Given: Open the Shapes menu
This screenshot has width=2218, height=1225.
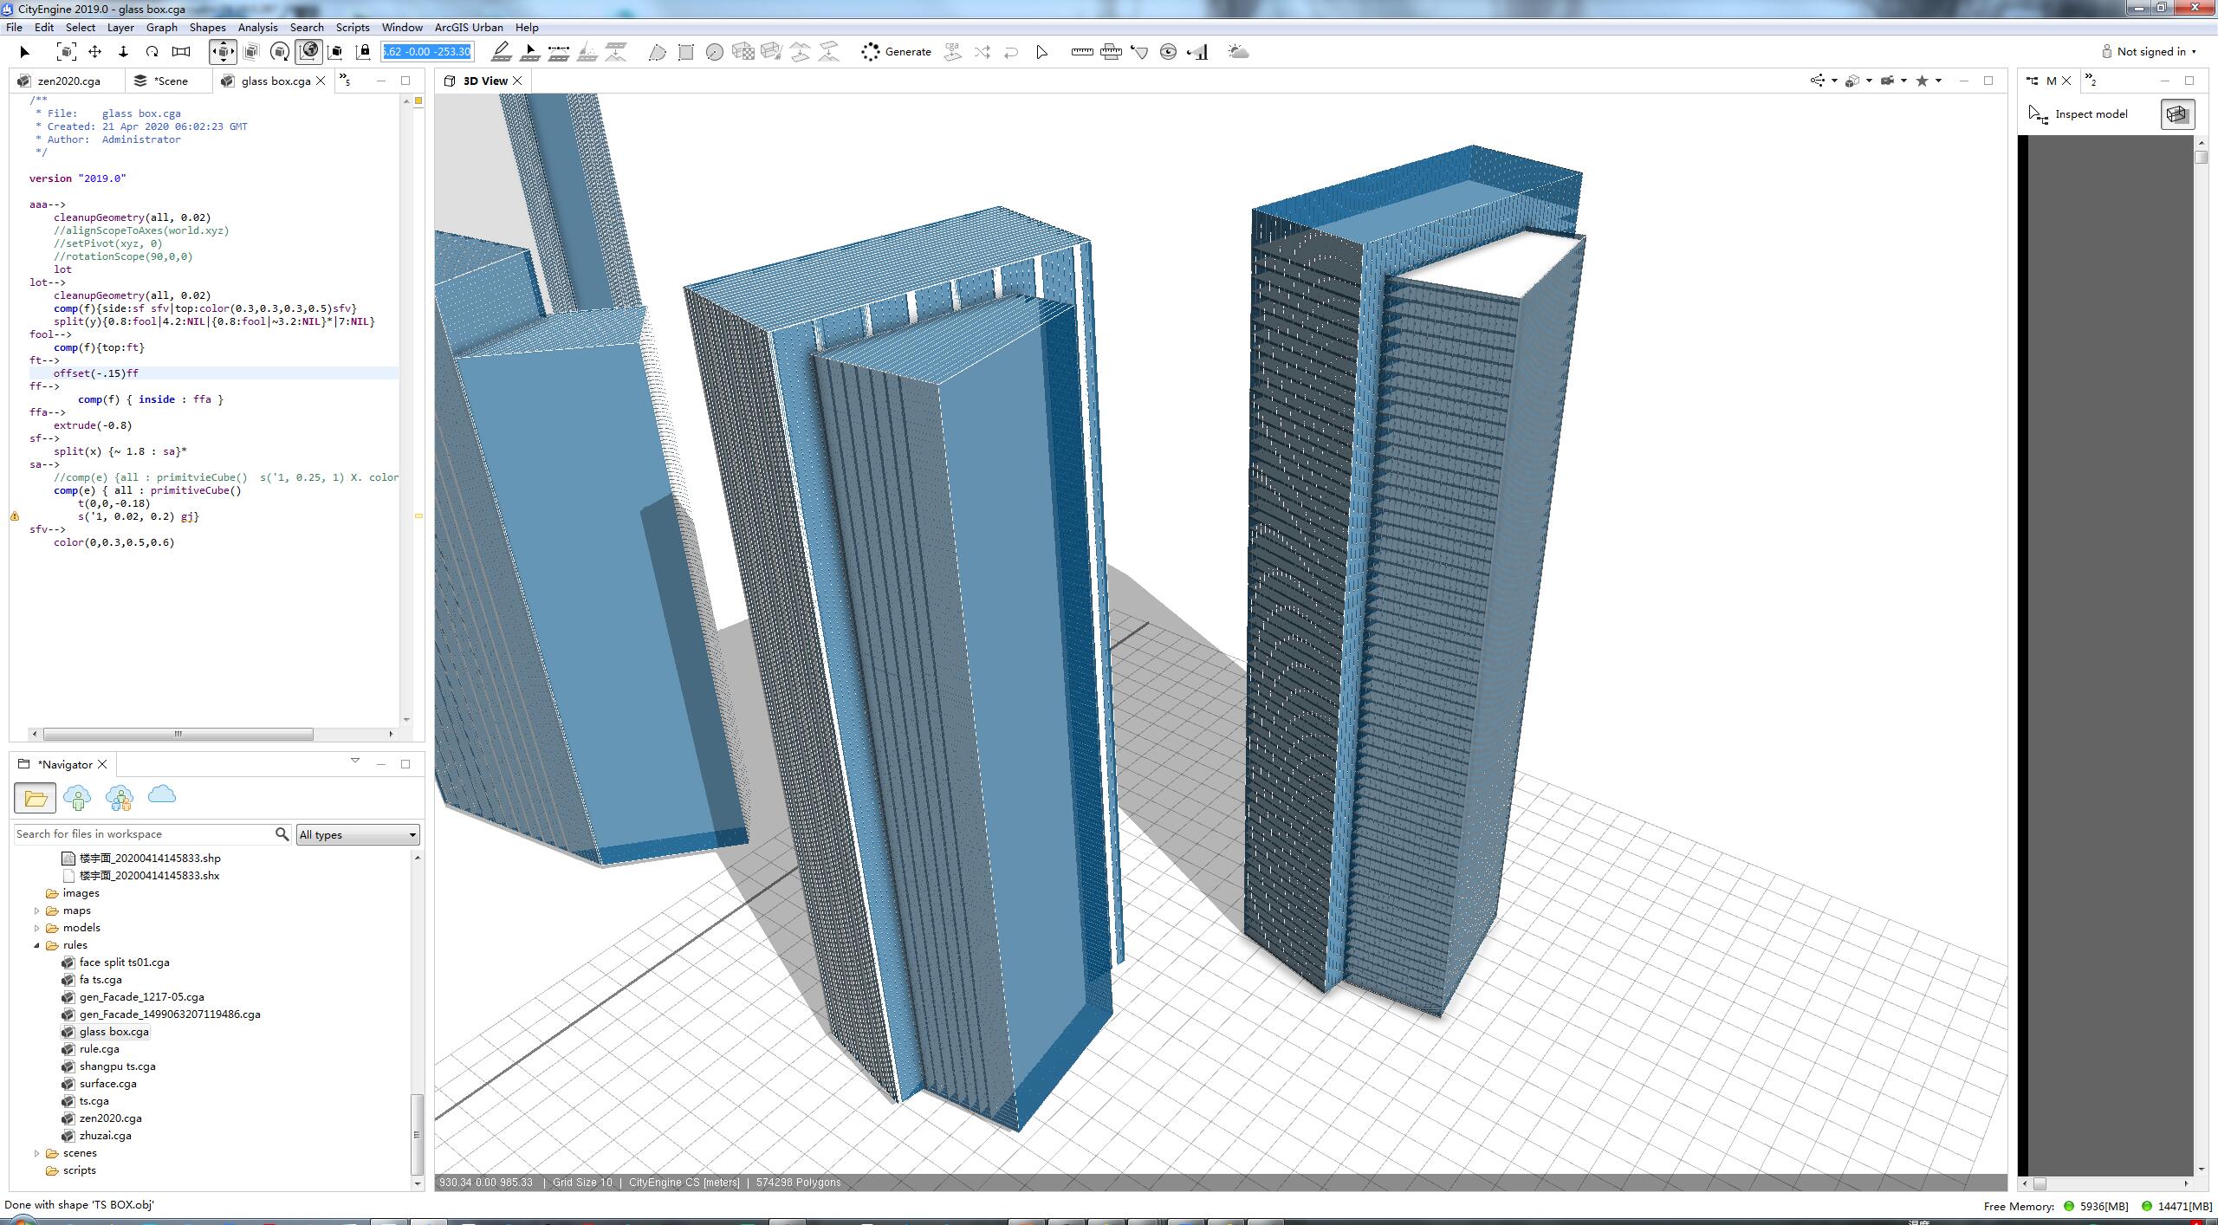Looking at the screenshot, I should (207, 27).
